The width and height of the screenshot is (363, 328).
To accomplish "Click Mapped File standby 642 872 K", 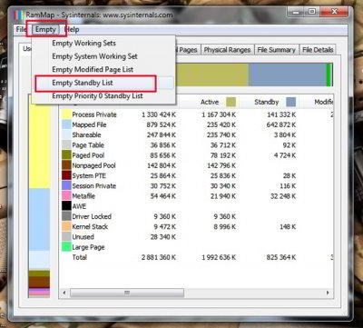I will pyautogui.click(x=281, y=124).
